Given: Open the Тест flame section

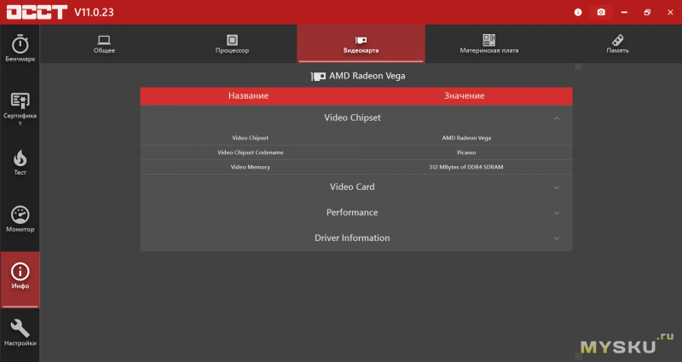Looking at the screenshot, I should click(x=20, y=163).
